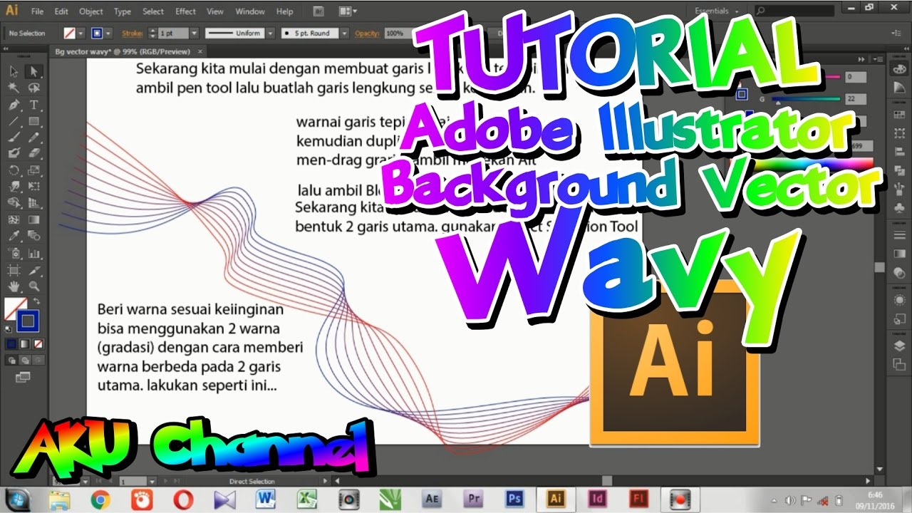Select the Gradient tool
This screenshot has width=912, height=513.
[33, 220]
